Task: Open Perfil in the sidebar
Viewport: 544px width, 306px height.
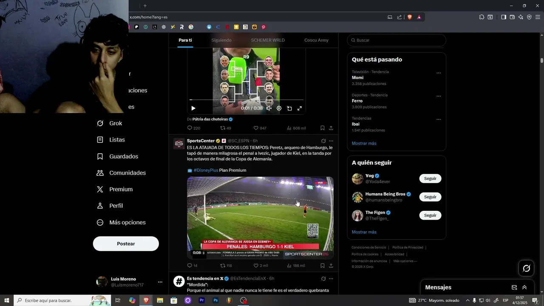Action: click(110, 206)
